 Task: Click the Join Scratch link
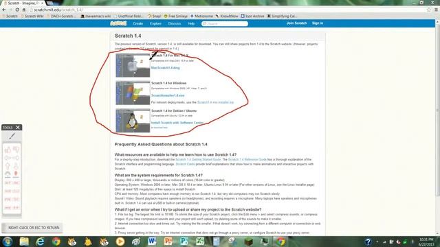296,23
